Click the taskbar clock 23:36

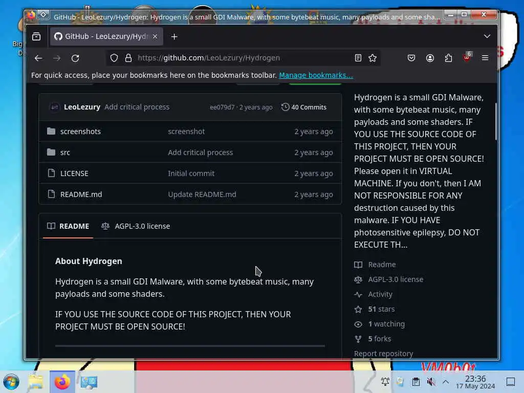(x=475, y=382)
